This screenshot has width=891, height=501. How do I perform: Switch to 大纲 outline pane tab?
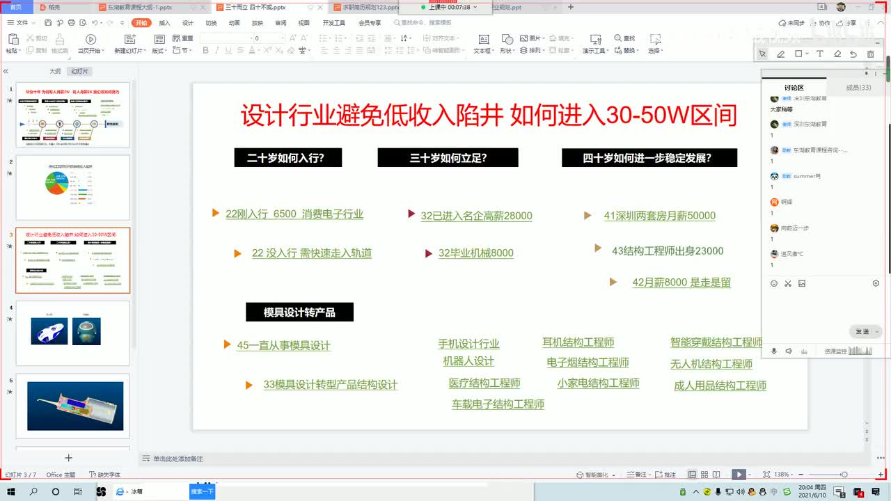pos(55,72)
